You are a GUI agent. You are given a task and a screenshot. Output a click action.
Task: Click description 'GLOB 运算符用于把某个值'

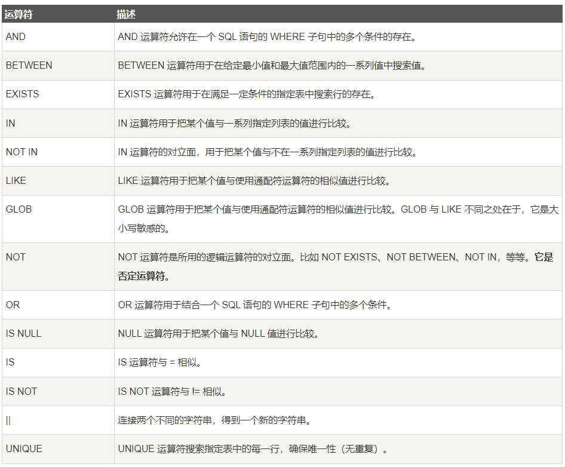click(338, 219)
